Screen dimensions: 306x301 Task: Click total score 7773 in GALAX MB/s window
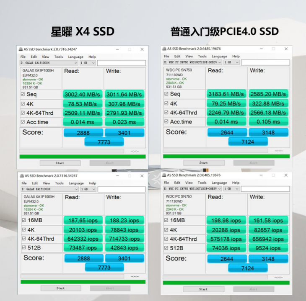pyautogui.click(x=104, y=142)
